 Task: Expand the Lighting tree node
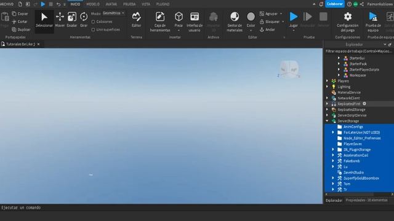[x=327, y=87]
